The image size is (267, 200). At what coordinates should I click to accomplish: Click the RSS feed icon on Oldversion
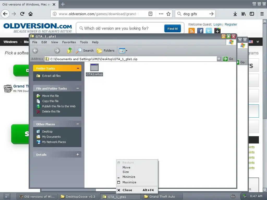pos(192,31)
